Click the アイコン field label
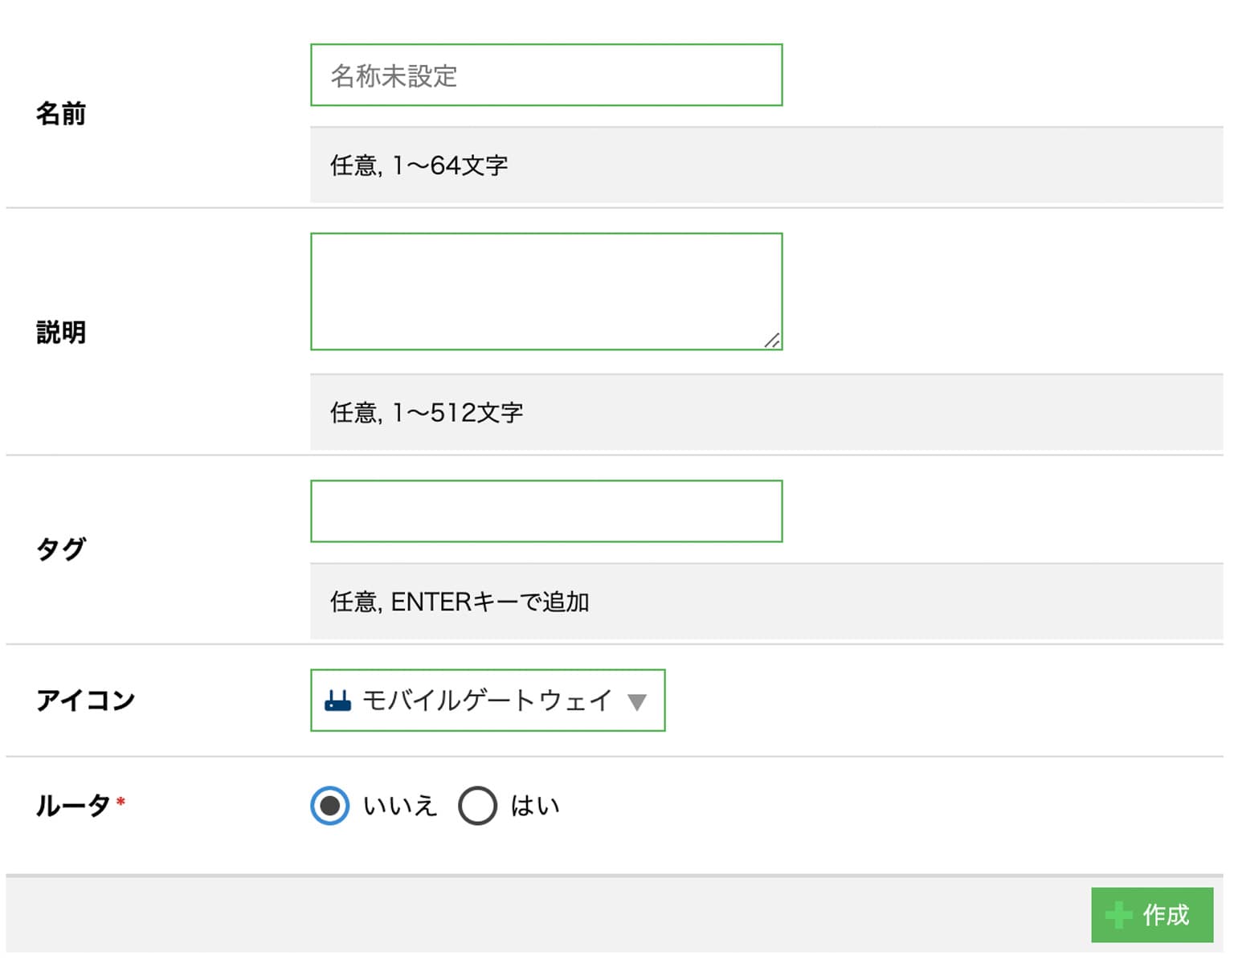Image resolution: width=1234 pixels, height=972 pixels. pos(86,700)
